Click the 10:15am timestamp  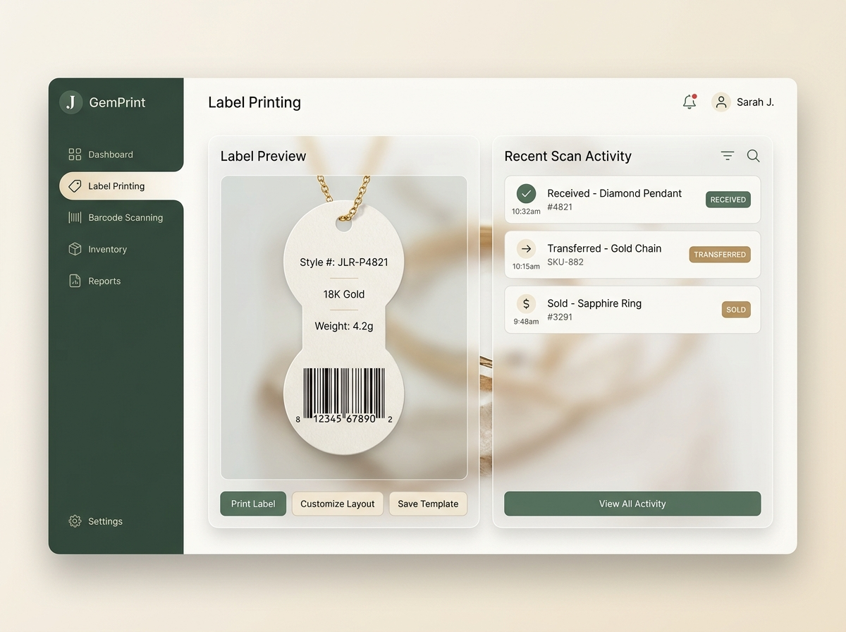click(526, 266)
